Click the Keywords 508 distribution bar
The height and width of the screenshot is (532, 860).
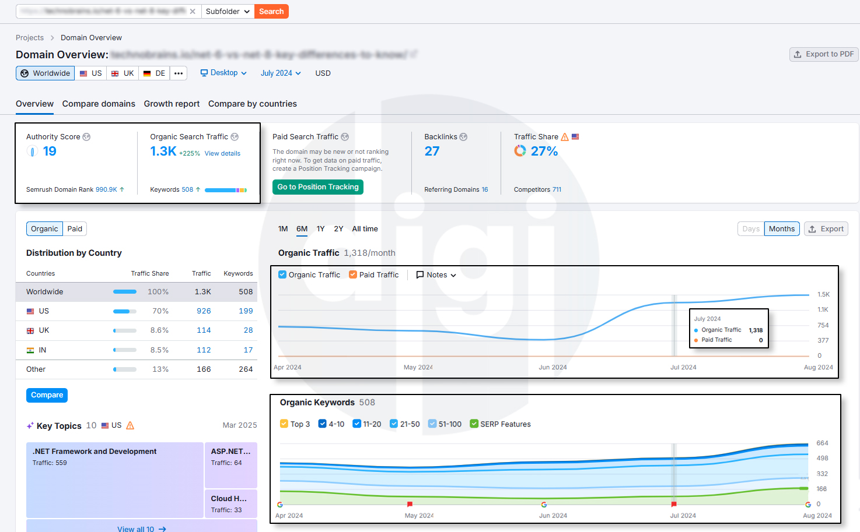pyautogui.click(x=226, y=190)
